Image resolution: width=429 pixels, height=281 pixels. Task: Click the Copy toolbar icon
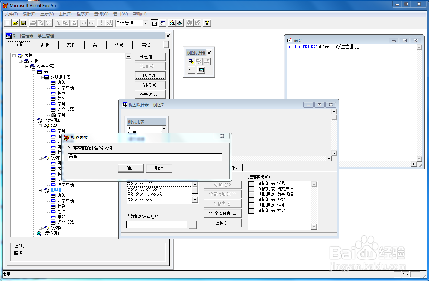coord(66,23)
